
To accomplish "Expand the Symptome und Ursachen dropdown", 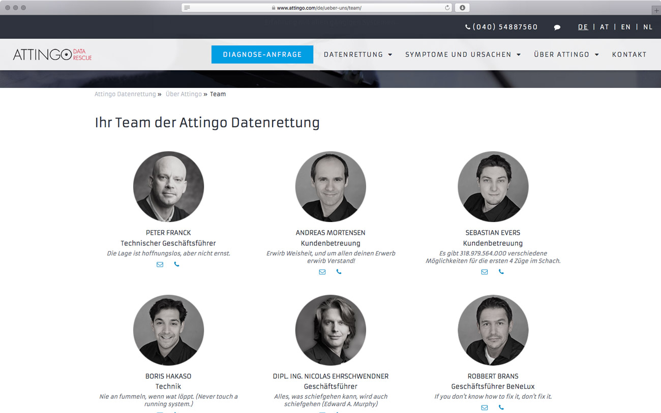I will [463, 54].
